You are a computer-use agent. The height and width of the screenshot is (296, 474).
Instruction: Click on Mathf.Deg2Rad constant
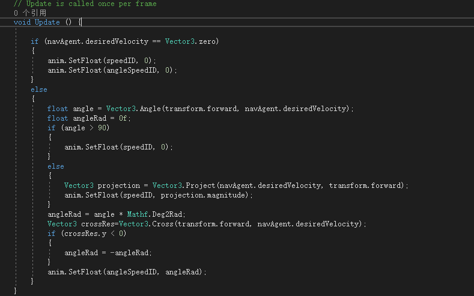click(154, 214)
